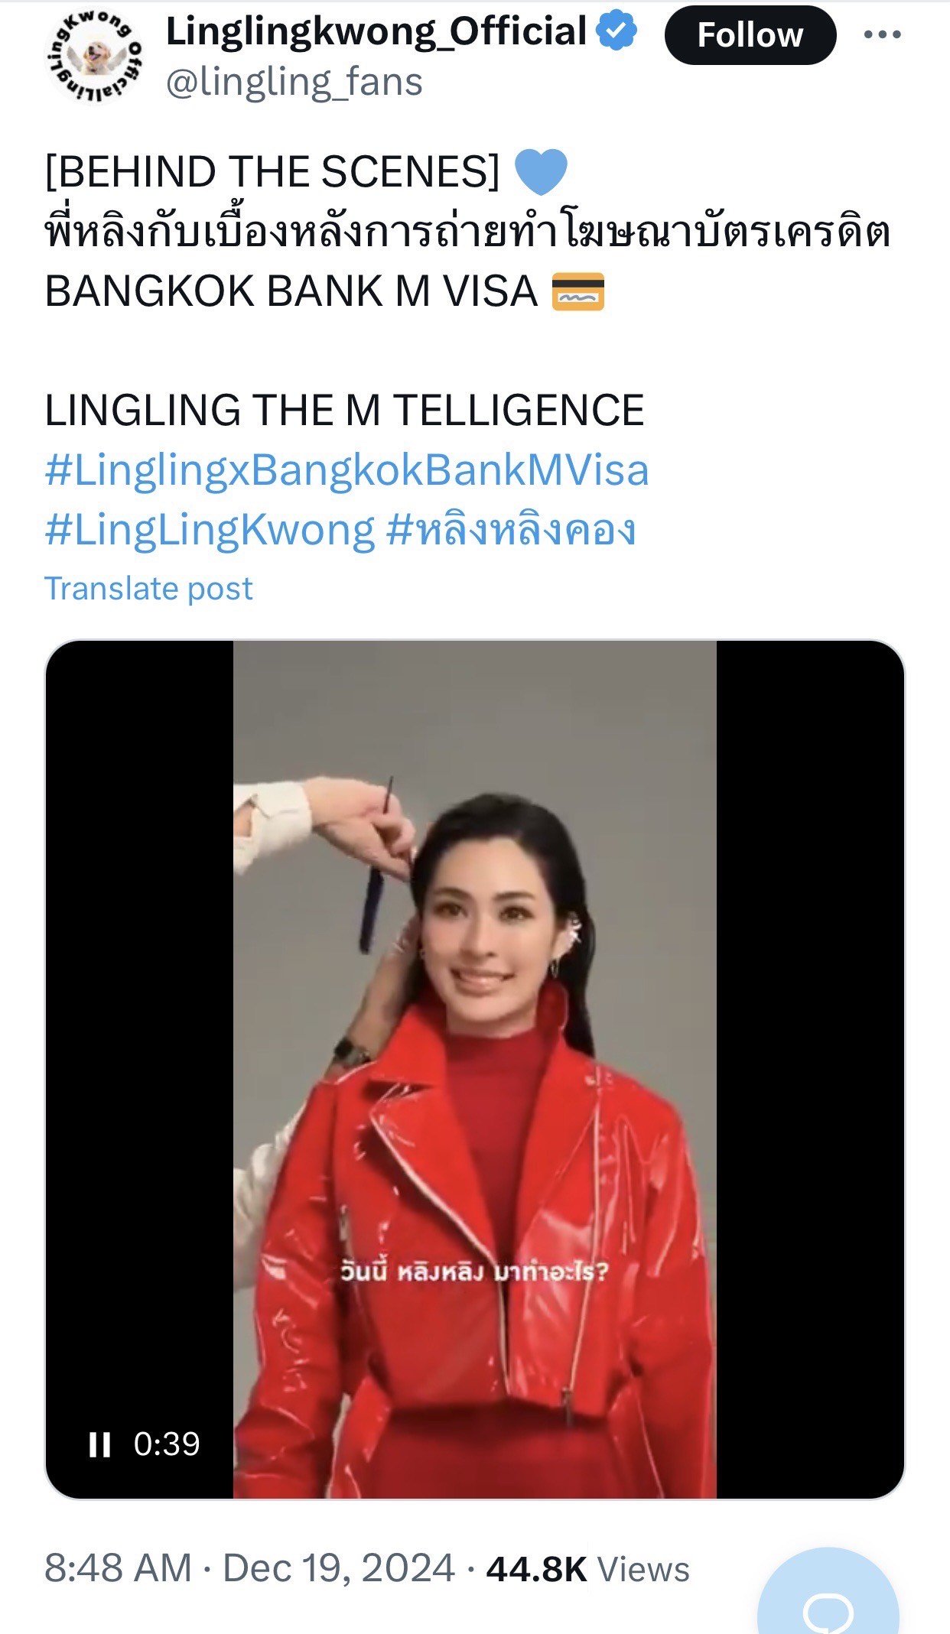Viewport: 950px width, 1634px height.
Task: Click the blue verified badge
Action: click(617, 31)
